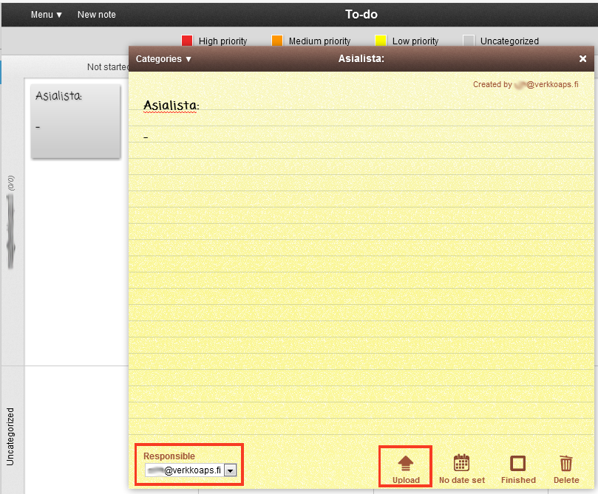Click the Asialista heading text in note
This screenshot has height=494, width=598.
[171, 106]
